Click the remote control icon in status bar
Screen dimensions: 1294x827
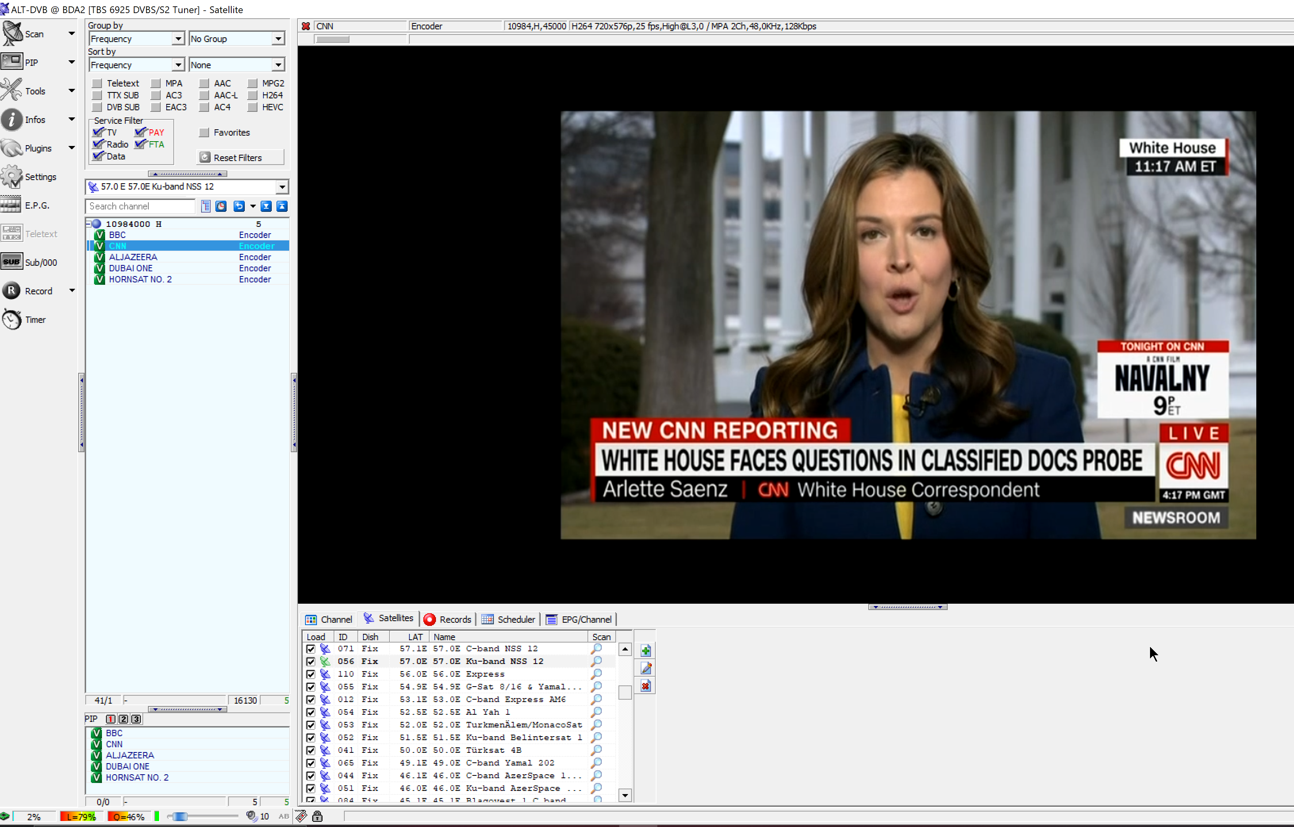click(x=301, y=816)
